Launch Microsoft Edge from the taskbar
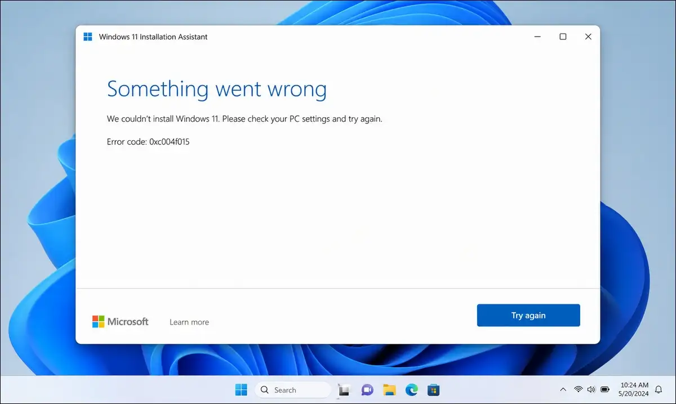This screenshot has width=676, height=404. coord(412,390)
